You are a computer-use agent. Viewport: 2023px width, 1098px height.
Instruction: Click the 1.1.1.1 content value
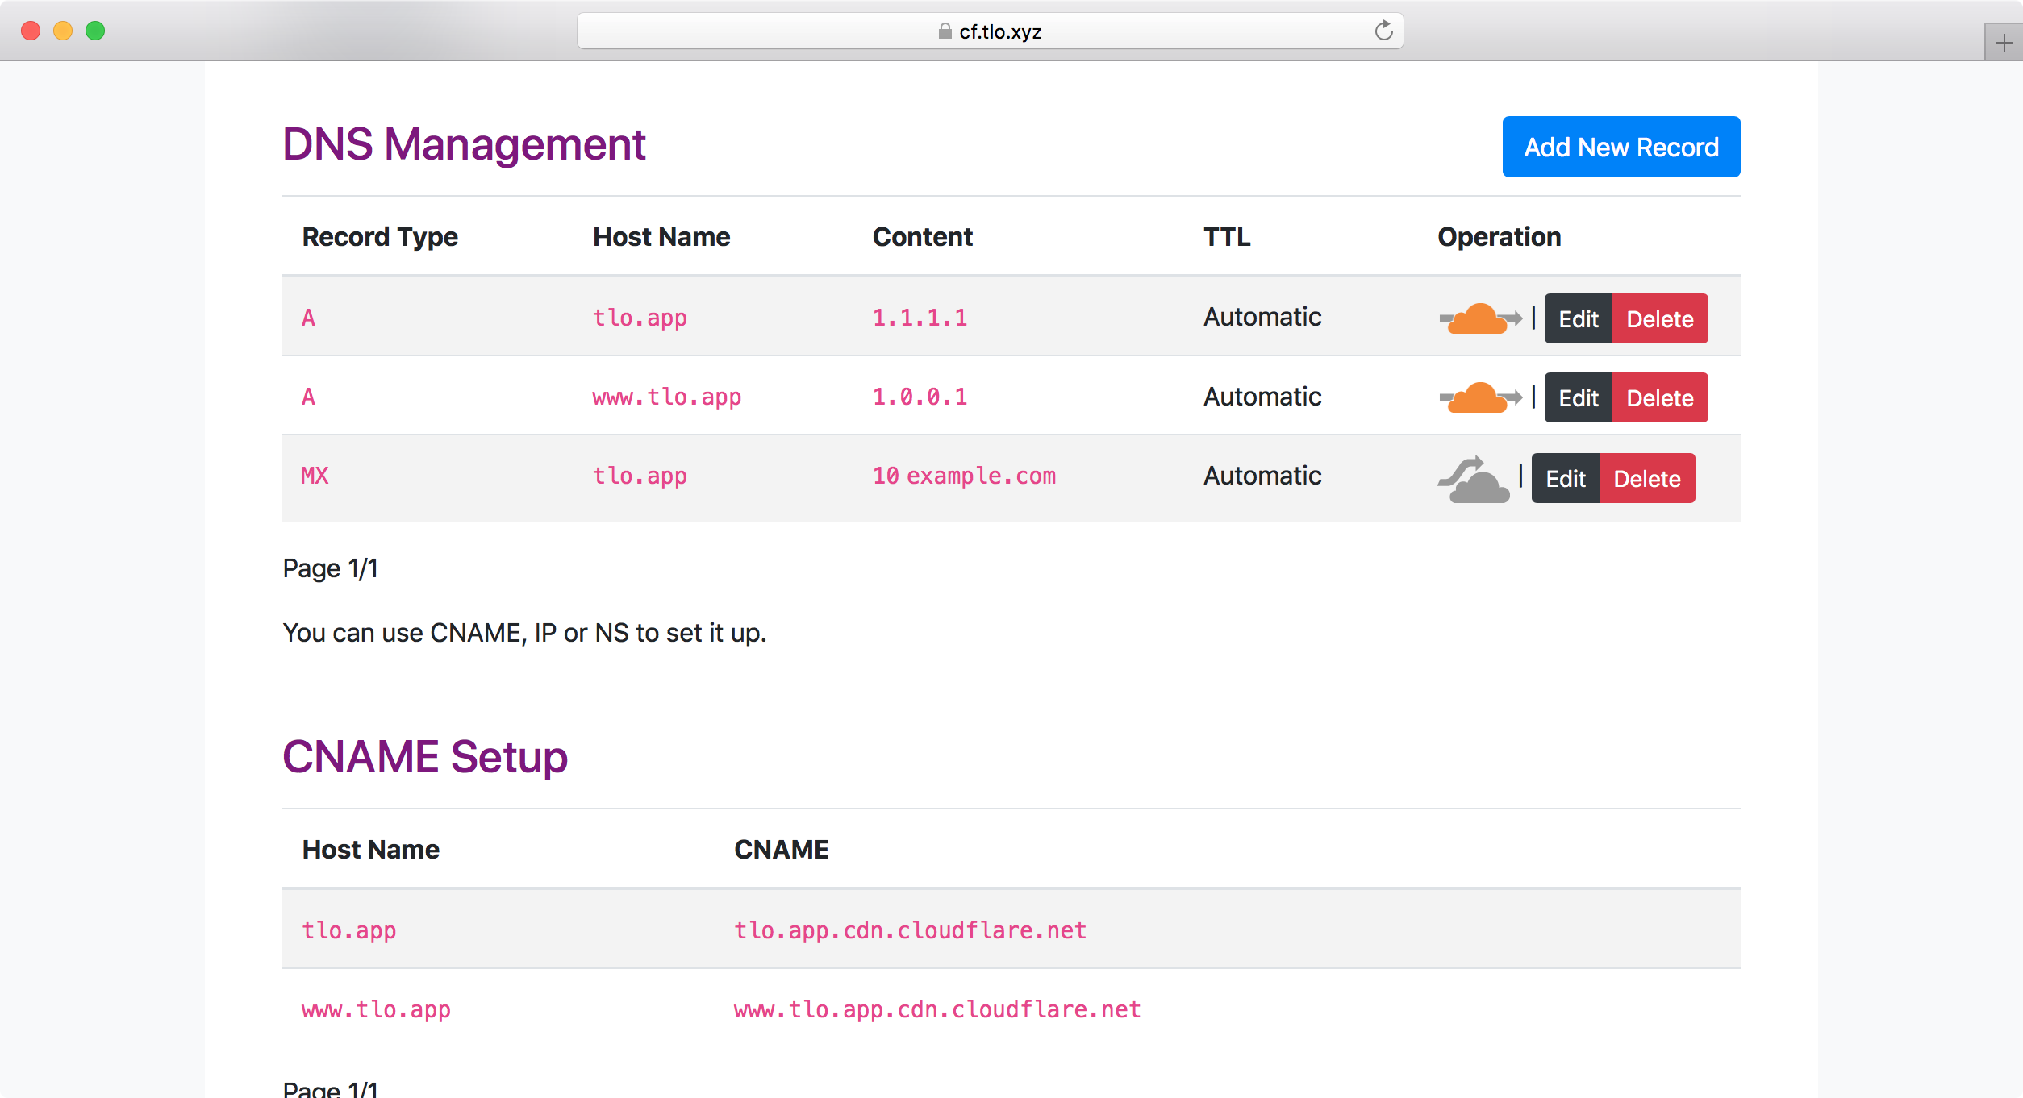920,317
